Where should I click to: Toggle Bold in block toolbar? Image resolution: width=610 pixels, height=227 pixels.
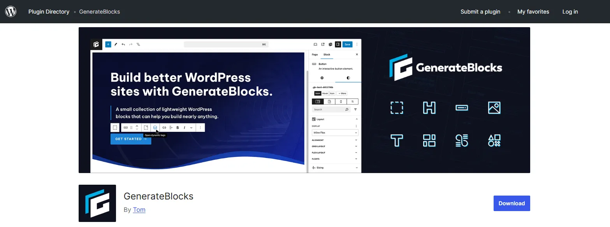(x=178, y=127)
